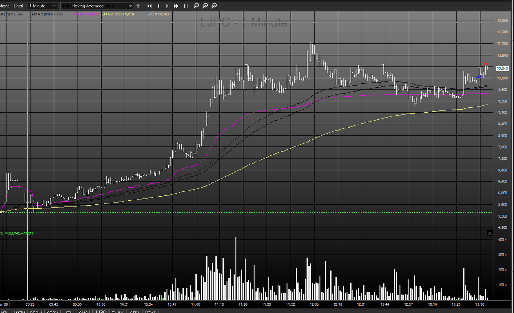Viewport: 514px width, 313px height.
Task: Click the 400 k volume axis label
Action: click(x=502, y=240)
